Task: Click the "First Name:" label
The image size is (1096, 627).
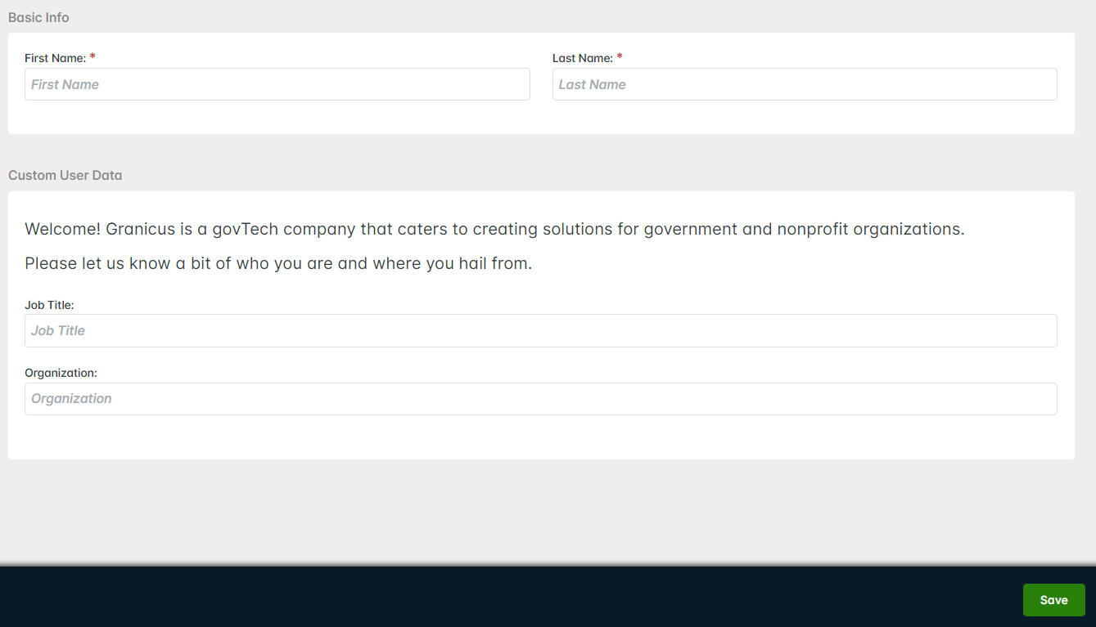Action: click(x=55, y=58)
